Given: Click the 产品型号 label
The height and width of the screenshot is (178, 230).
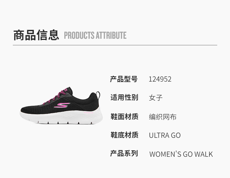Looking at the screenshot, I should pyautogui.click(x=124, y=79).
